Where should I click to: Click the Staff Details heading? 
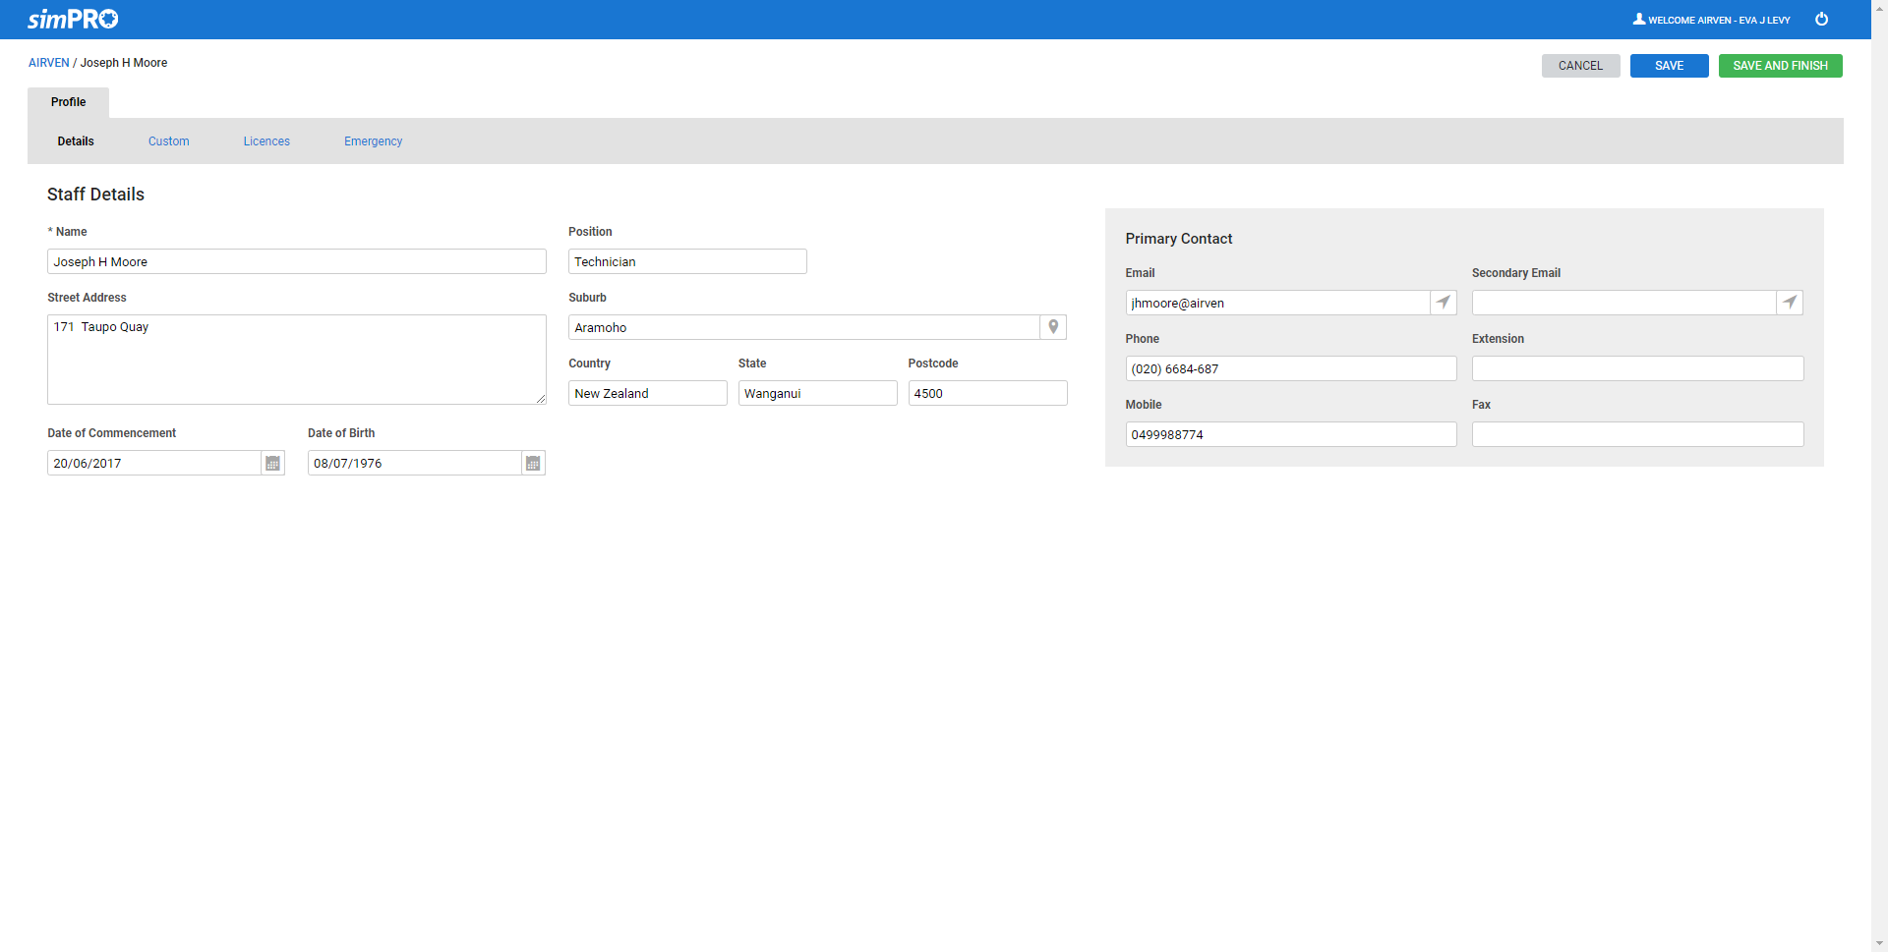click(95, 195)
